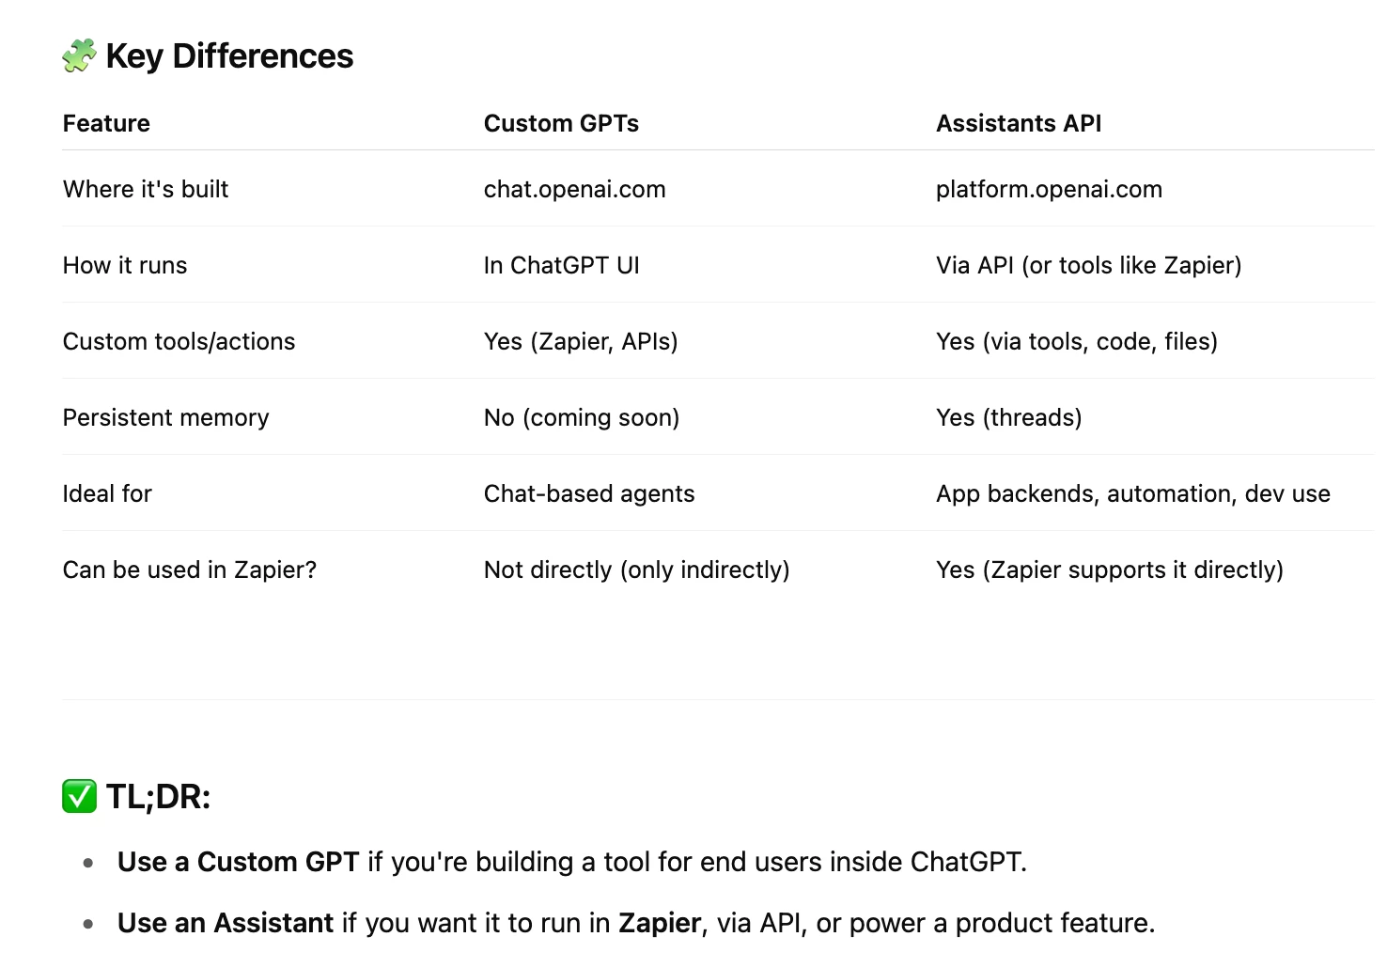The height and width of the screenshot is (968, 1387).
Task: Click the Feature column header
Action: pyautogui.click(x=106, y=123)
